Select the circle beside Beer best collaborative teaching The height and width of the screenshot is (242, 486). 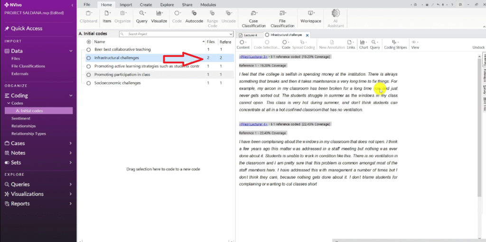click(x=89, y=49)
